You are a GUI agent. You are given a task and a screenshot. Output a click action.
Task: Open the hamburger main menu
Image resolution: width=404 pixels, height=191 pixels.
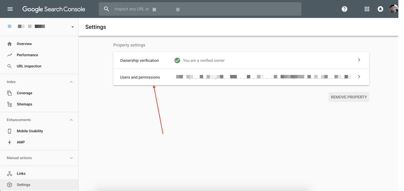tap(10, 9)
